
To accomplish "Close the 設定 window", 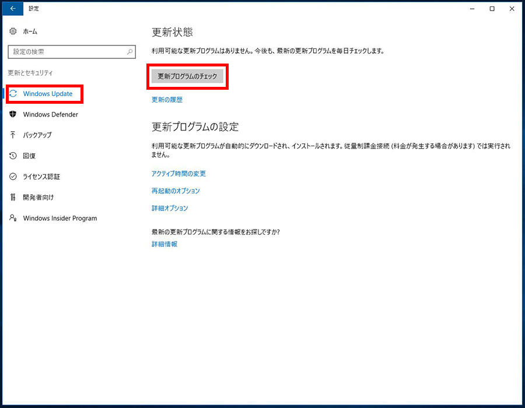I will coord(512,9).
